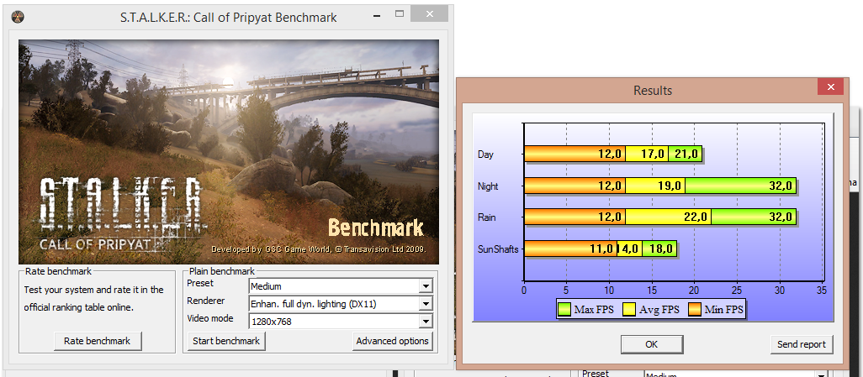Start the benchmark run
Screen dimensions: 863x377
click(x=226, y=341)
